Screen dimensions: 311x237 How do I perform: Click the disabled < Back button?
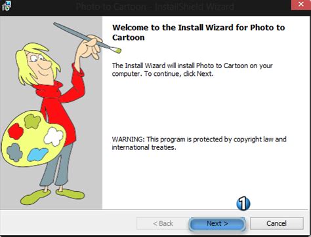163,223
